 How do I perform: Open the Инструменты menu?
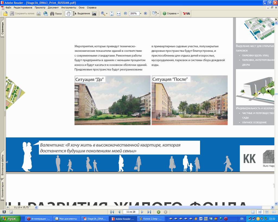(x=68, y=8)
